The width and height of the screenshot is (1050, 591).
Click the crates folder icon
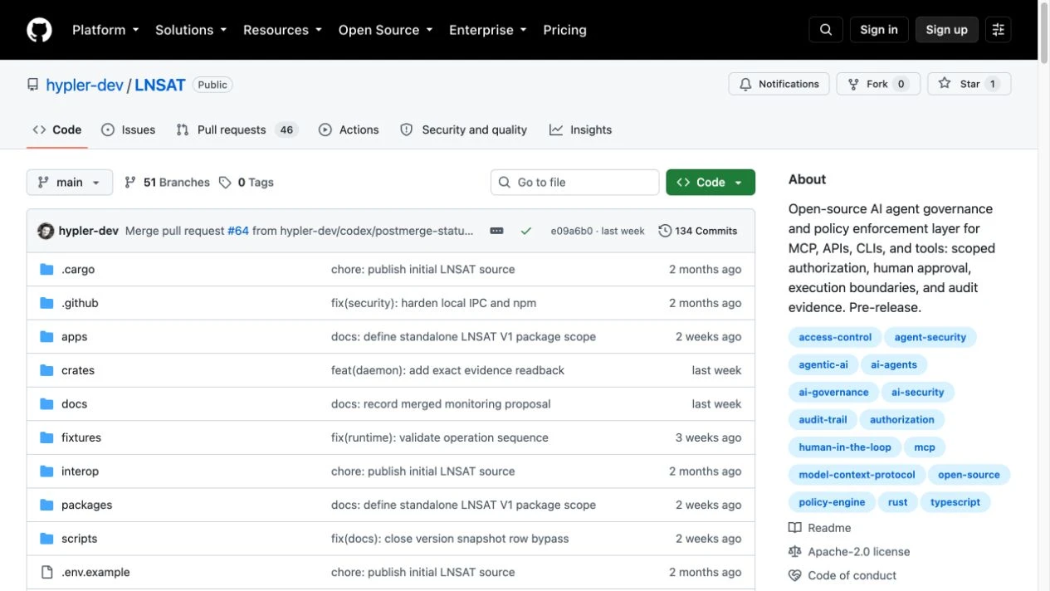(46, 370)
